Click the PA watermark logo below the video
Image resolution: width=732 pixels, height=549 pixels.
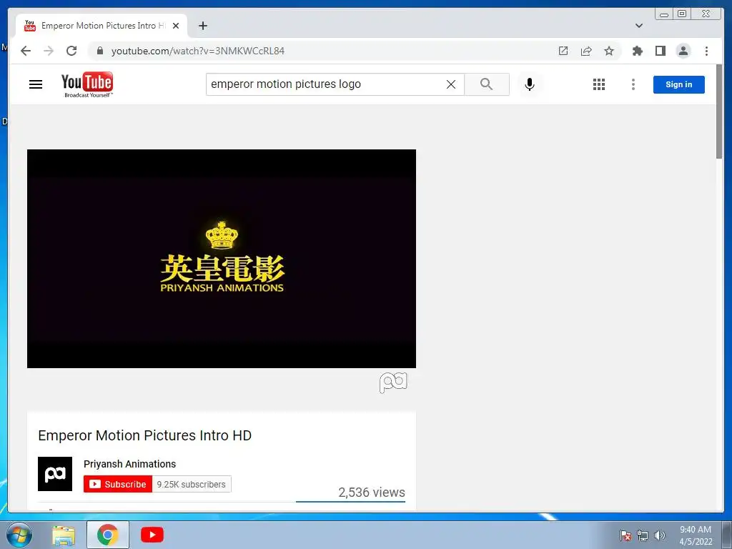[393, 383]
